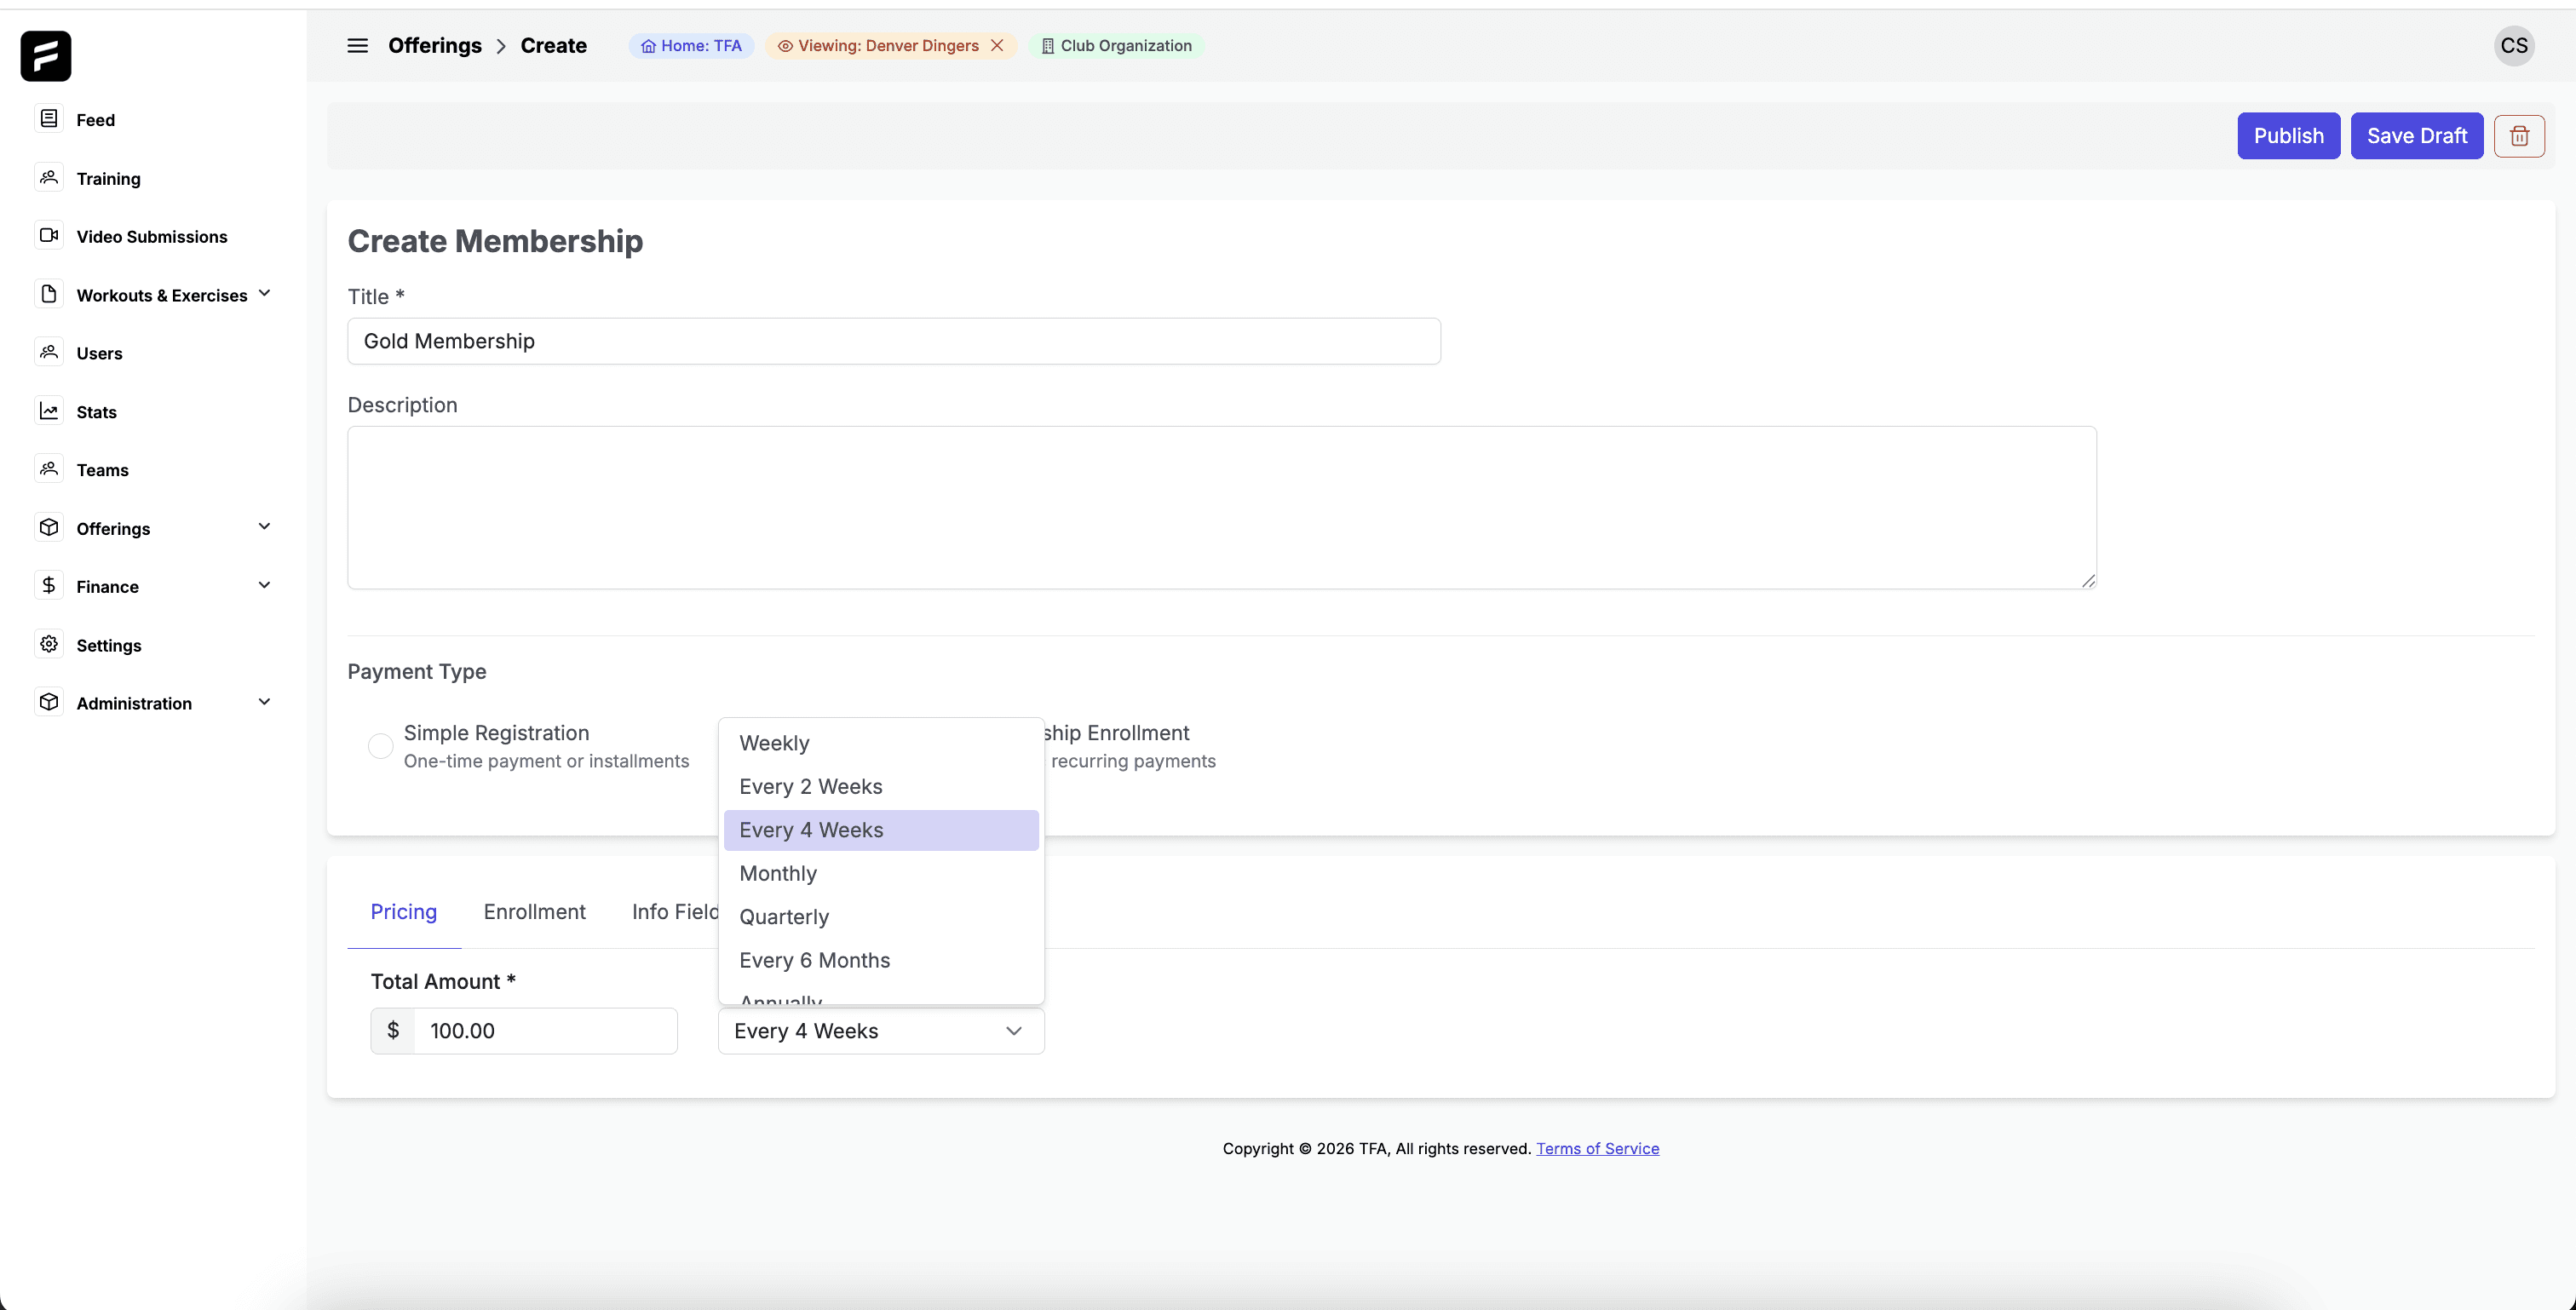
Task: Choose Monthly from the frequency list
Action: (x=778, y=873)
